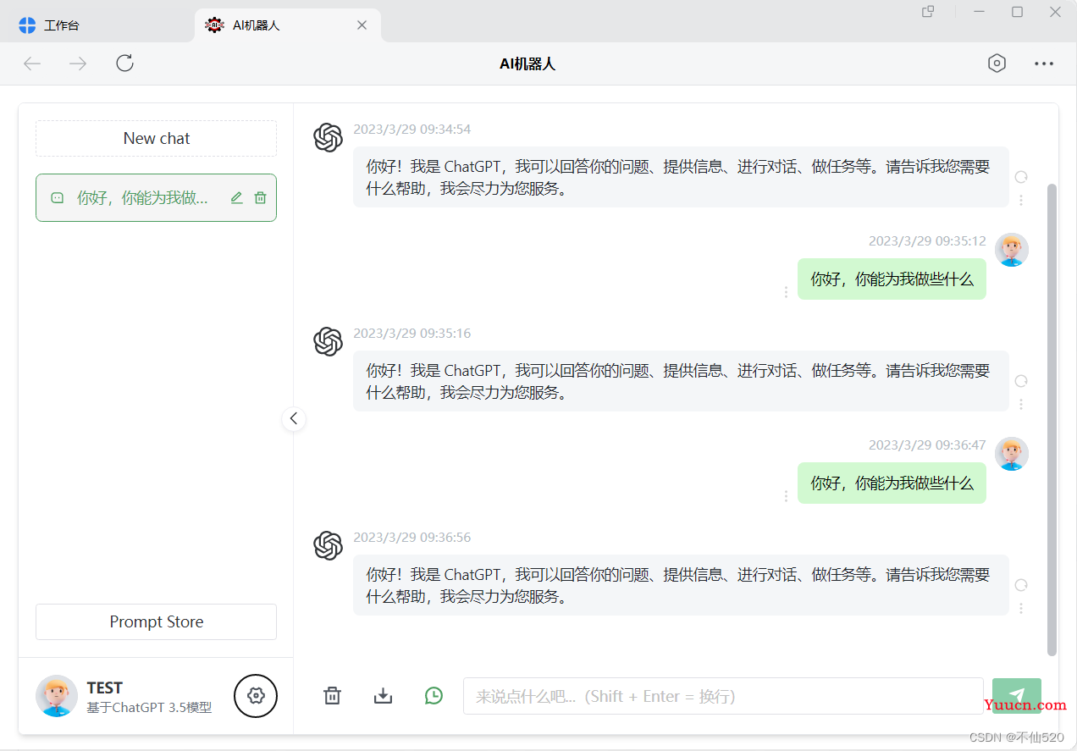Open more options beside 09:35:12 user message
The width and height of the screenshot is (1077, 751).
coord(786,292)
